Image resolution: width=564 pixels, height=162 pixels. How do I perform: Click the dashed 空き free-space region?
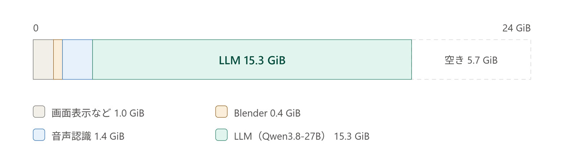[x=471, y=60]
